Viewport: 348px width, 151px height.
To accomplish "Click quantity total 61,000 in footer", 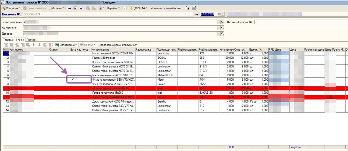I will point(226,147).
